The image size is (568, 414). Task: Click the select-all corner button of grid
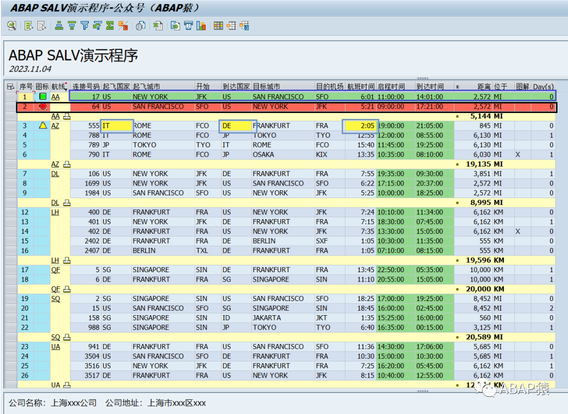pos(11,87)
